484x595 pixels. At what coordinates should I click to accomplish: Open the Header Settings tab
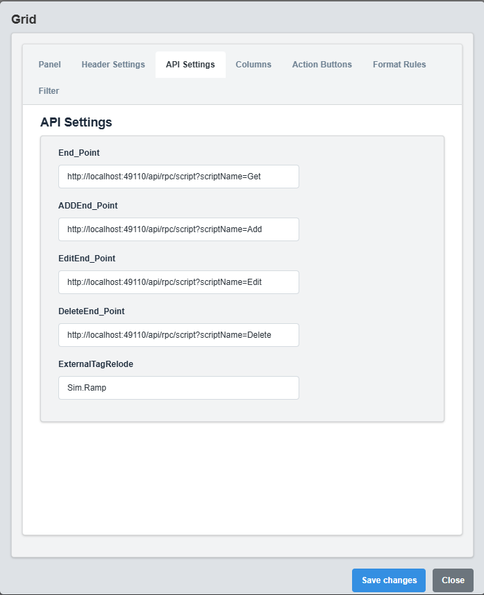tap(113, 64)
